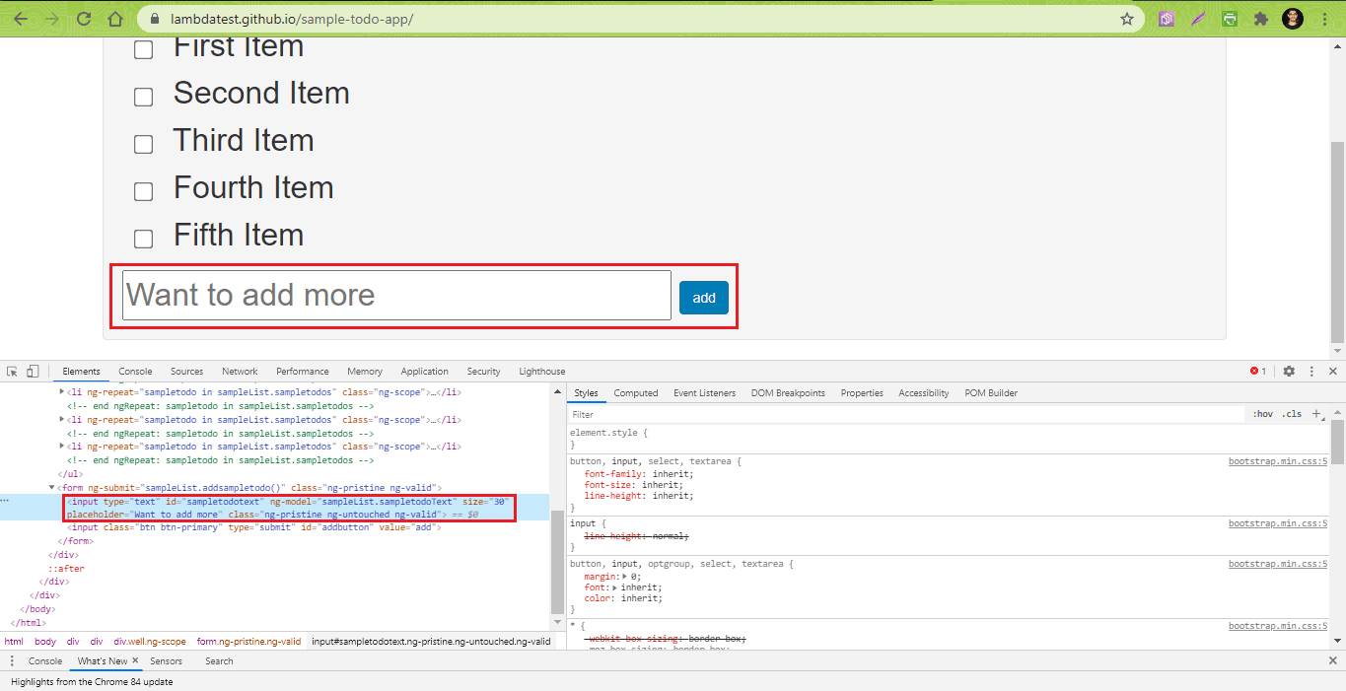This screenshot has height=691, width=1346.
Task: Open the Chrome three-dot menu
Action: [x=1323, y=19]
